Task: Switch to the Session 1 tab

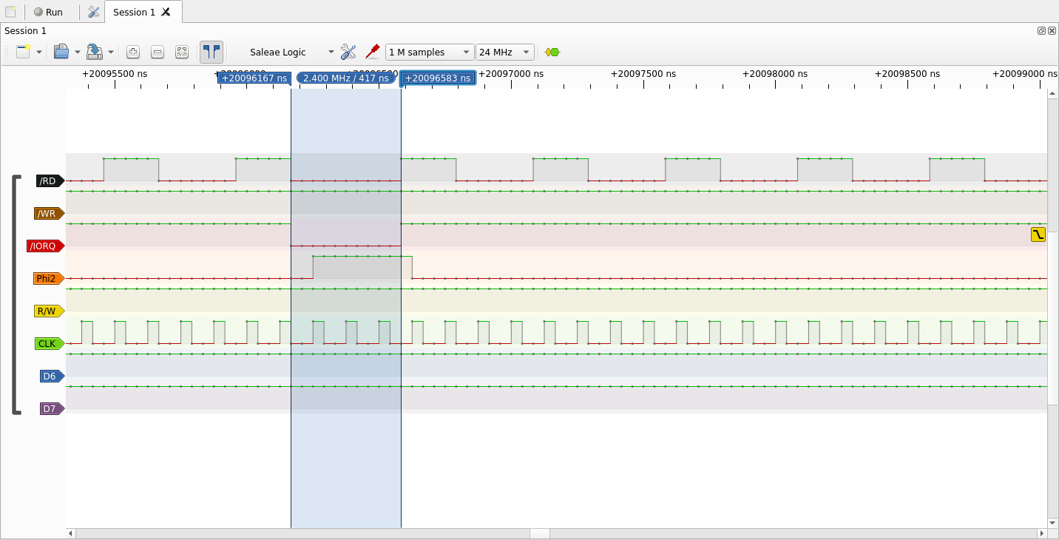Action: [134, 12]
